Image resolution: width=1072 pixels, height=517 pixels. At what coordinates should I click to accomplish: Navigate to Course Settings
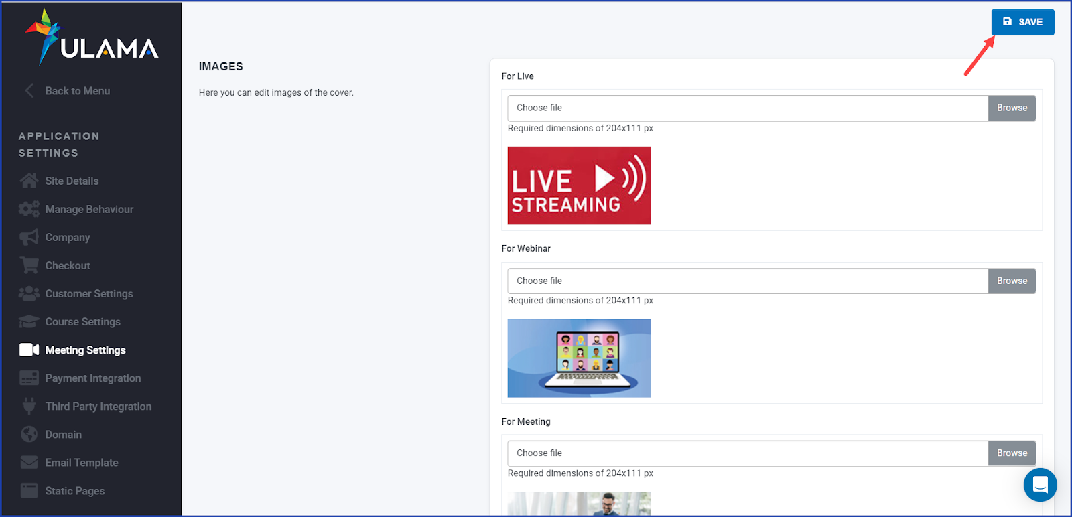(83, 321)
